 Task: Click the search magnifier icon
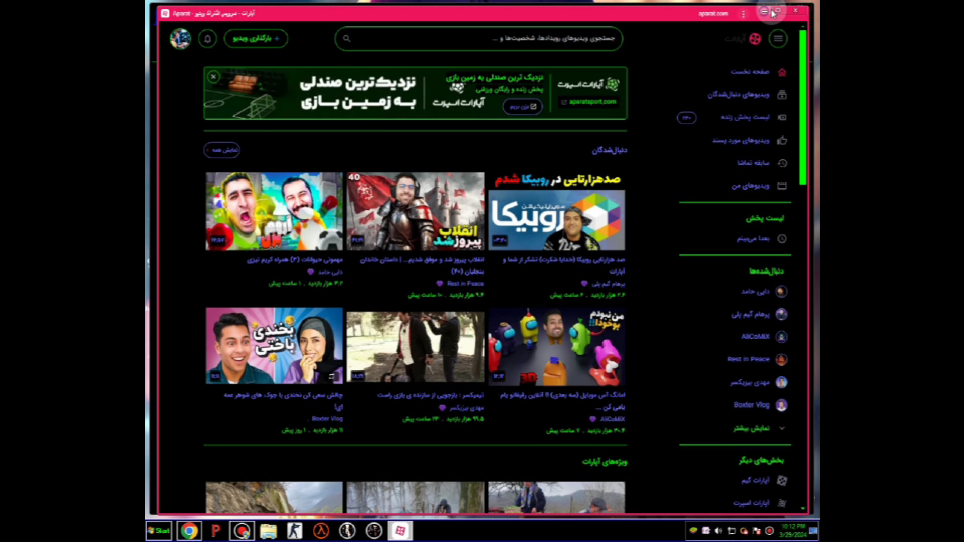pyautogui.click(x=347, y=39)
